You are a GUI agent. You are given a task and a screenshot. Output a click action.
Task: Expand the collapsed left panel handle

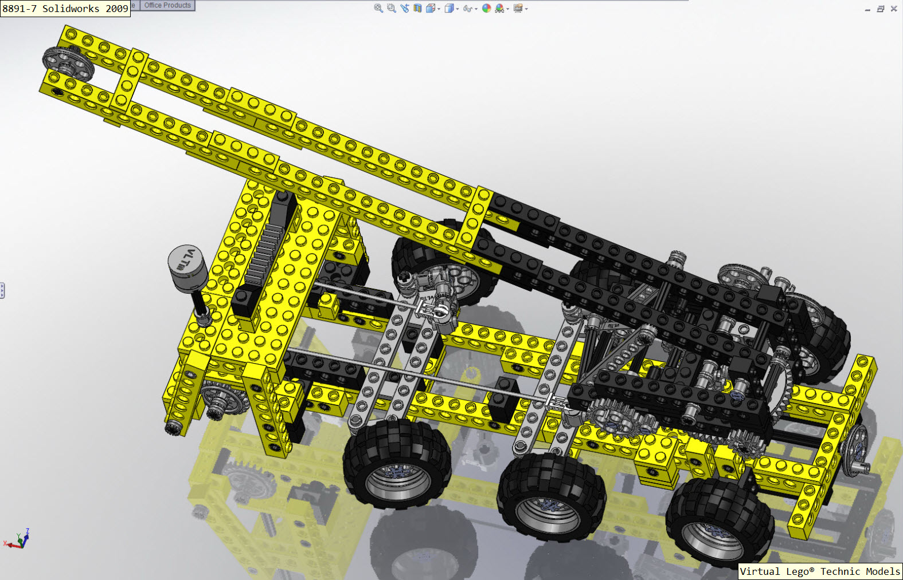(x=2, y=291)
